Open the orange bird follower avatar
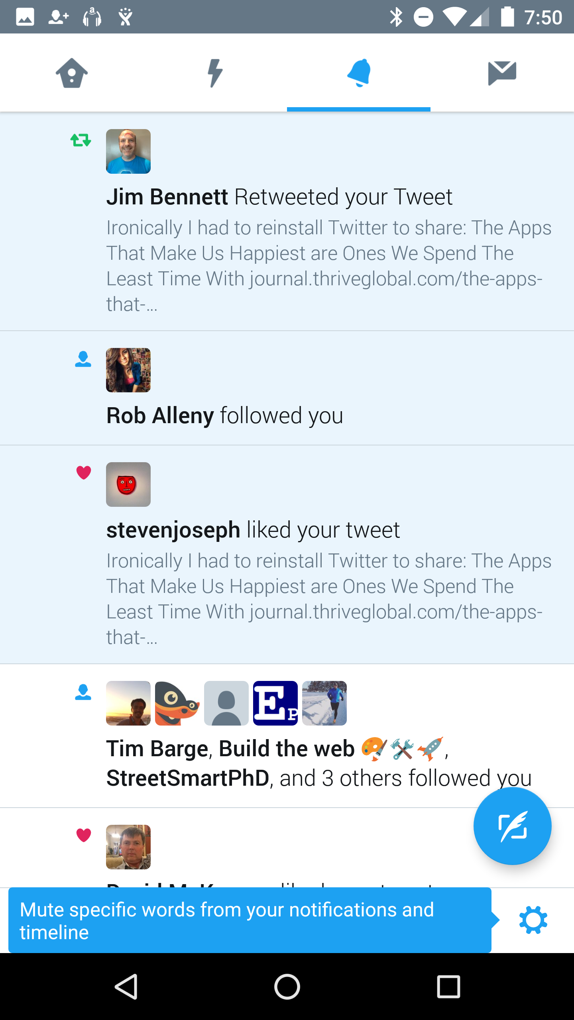The image size is (574, 1020). click(177, 703)
